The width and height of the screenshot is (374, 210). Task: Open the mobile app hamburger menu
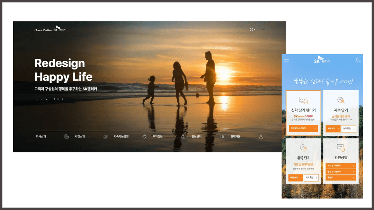(286, 60)
